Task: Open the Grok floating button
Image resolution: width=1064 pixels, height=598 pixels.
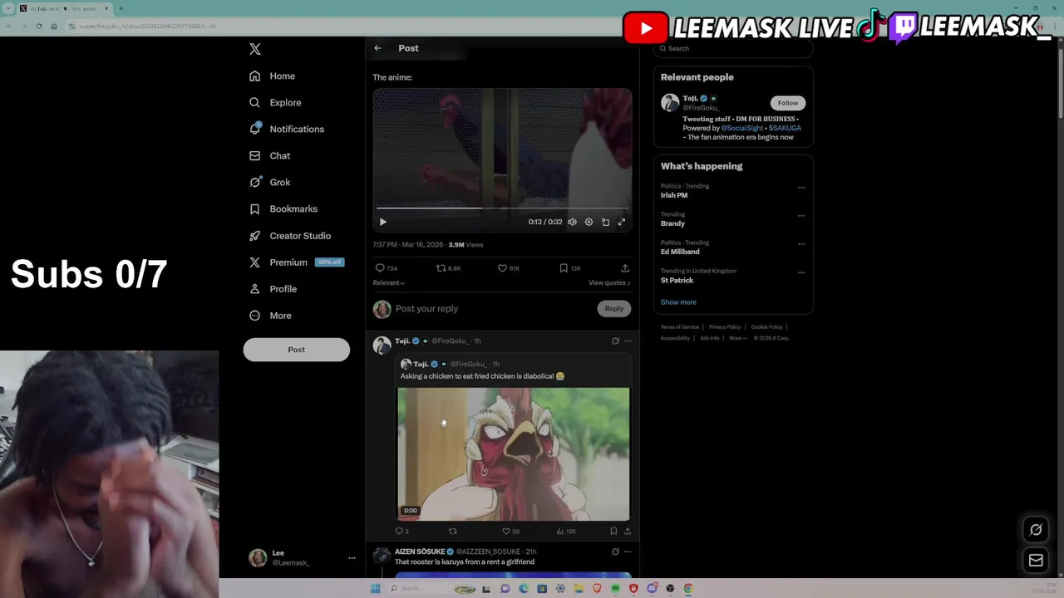Action: (x=1036, y=530)
